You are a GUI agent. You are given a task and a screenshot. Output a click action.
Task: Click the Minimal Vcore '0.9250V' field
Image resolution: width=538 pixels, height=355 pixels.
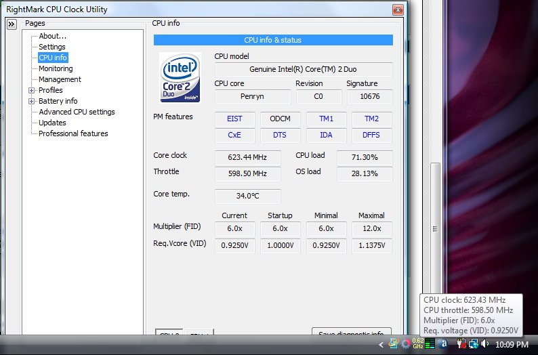[326, 246]
